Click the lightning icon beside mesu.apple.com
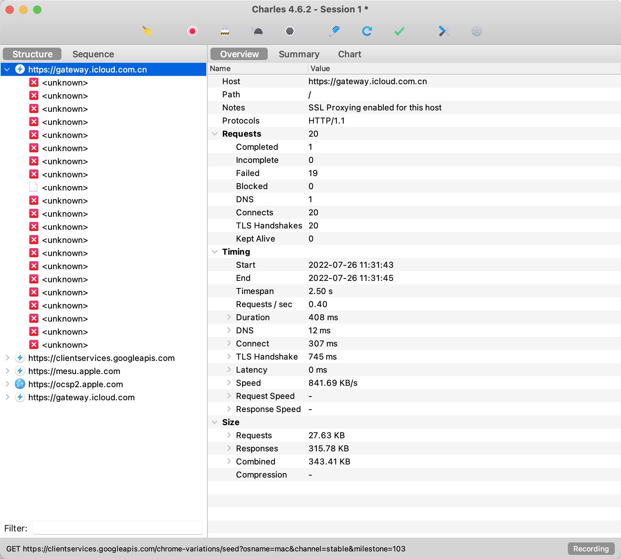Viewport: 621px width, 559px height. point(20,371)
